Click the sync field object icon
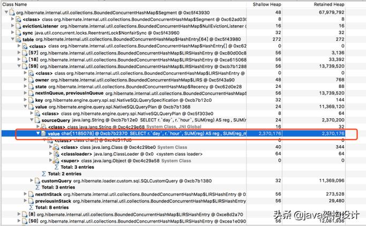This screenshot has height=226, width=366. pos(18,33)
